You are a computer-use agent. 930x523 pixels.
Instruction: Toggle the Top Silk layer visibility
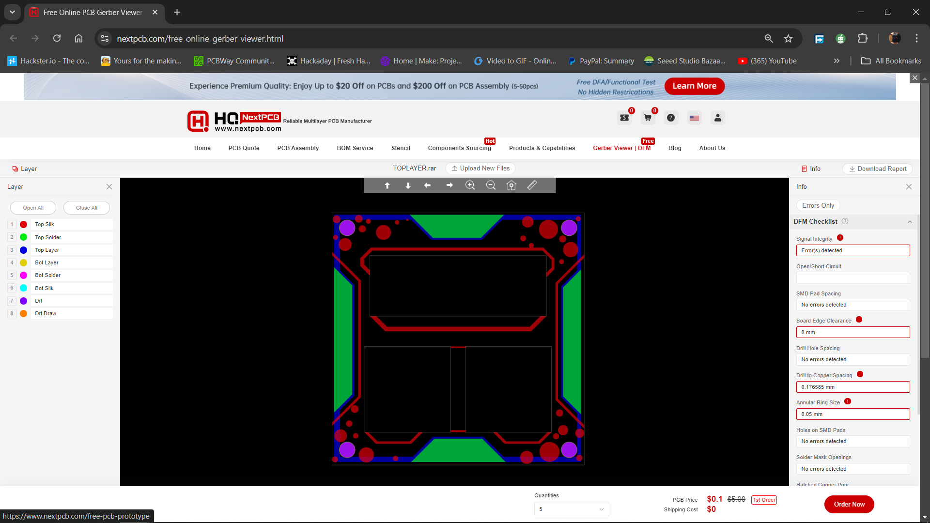point(23,225)
